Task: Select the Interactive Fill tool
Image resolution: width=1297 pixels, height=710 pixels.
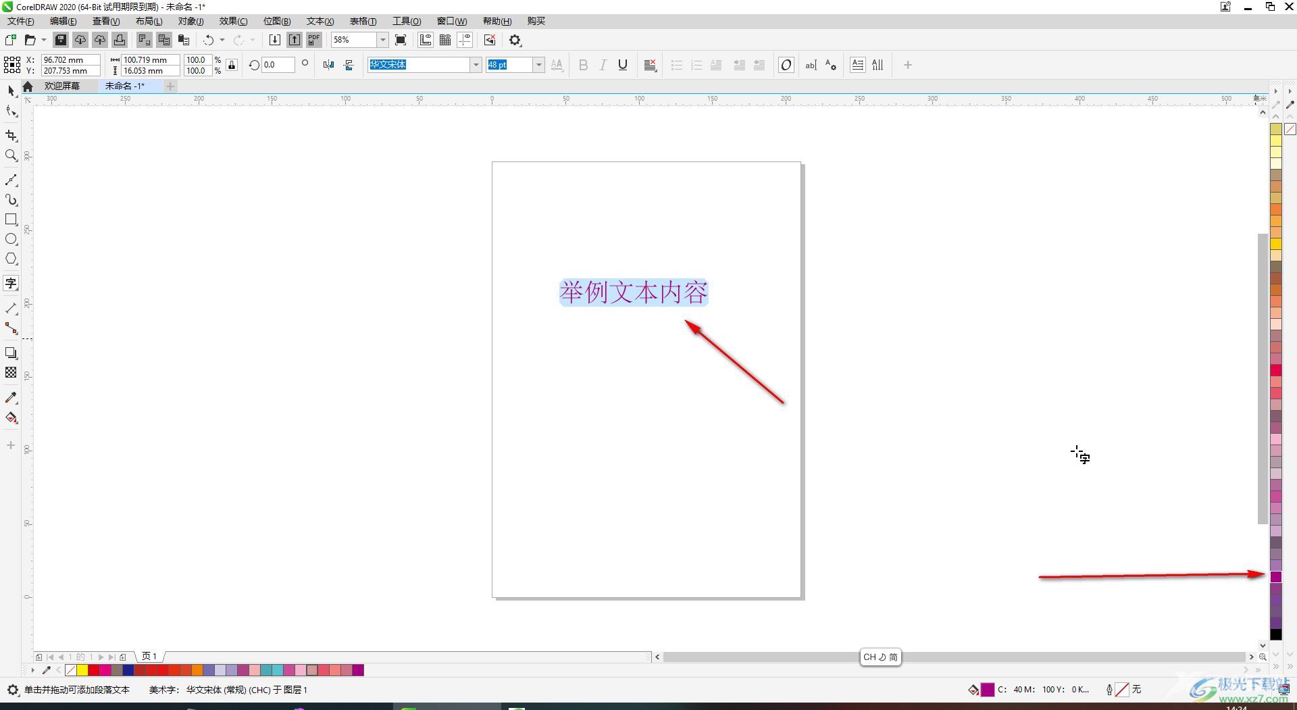Action: pyautogui.click(x=11, y=417)
